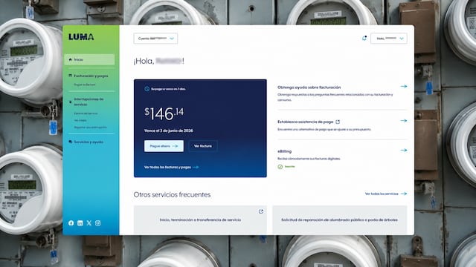This screenshot has height=267, width=476.
Task: Open Pagar su factura sidebar sub-item
Action: pos(85,85)
